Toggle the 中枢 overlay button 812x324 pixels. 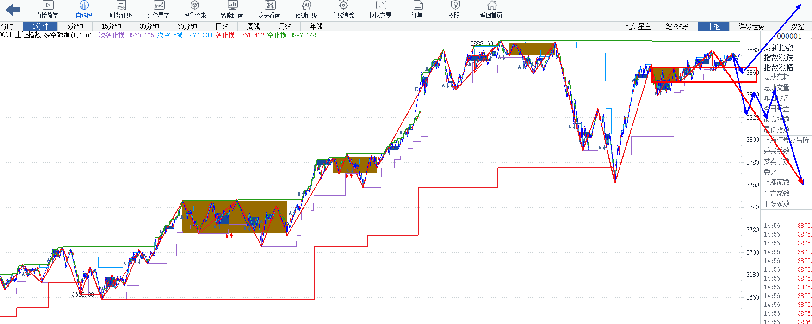[714, 26]
